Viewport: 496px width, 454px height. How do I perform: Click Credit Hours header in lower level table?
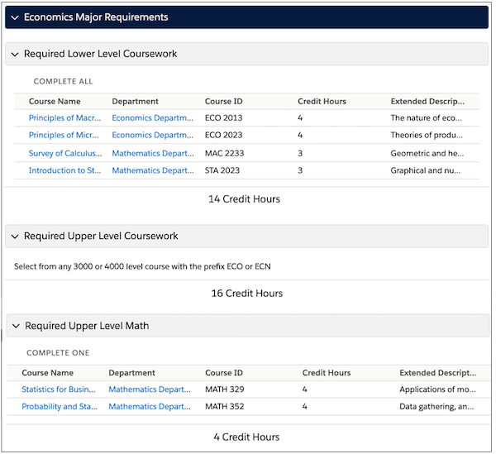coord(322,102)
